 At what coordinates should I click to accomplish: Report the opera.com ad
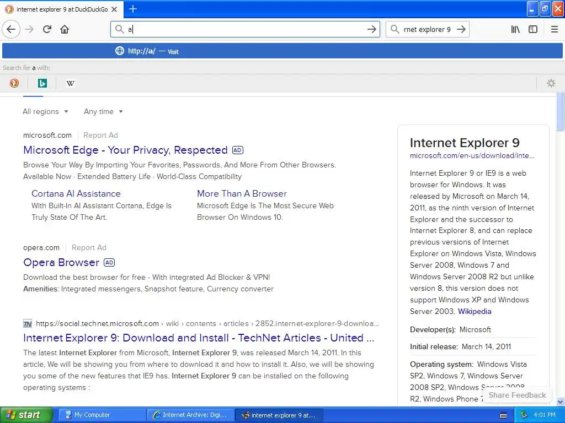(89, 247)
